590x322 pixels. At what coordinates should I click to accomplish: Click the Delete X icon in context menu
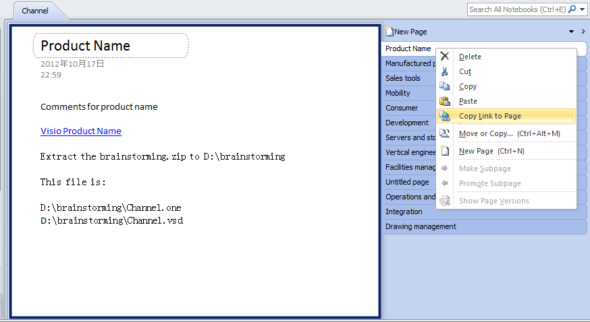point(445,57)
